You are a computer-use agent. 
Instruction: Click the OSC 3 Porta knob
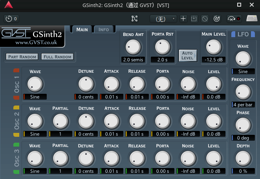163,158
